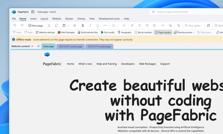The image size is (223, 134).
Task: Justify the text
Action: point(154,25)
